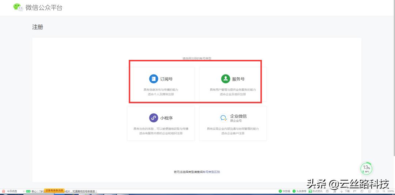Click 适合企业及组织注册 description text
The image size is (395, 195).
[x=233, y=94]
